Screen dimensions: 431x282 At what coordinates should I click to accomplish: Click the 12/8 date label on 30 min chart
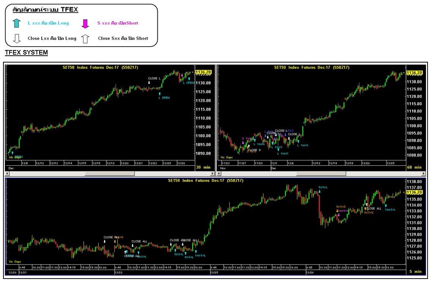(25, 163)
